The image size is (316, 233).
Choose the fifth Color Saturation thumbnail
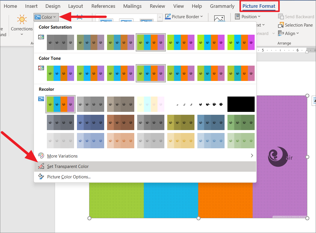click(181, 42)
